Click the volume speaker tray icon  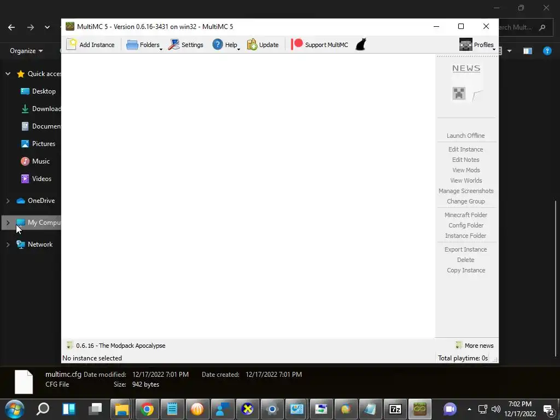(x=495, y=409)
